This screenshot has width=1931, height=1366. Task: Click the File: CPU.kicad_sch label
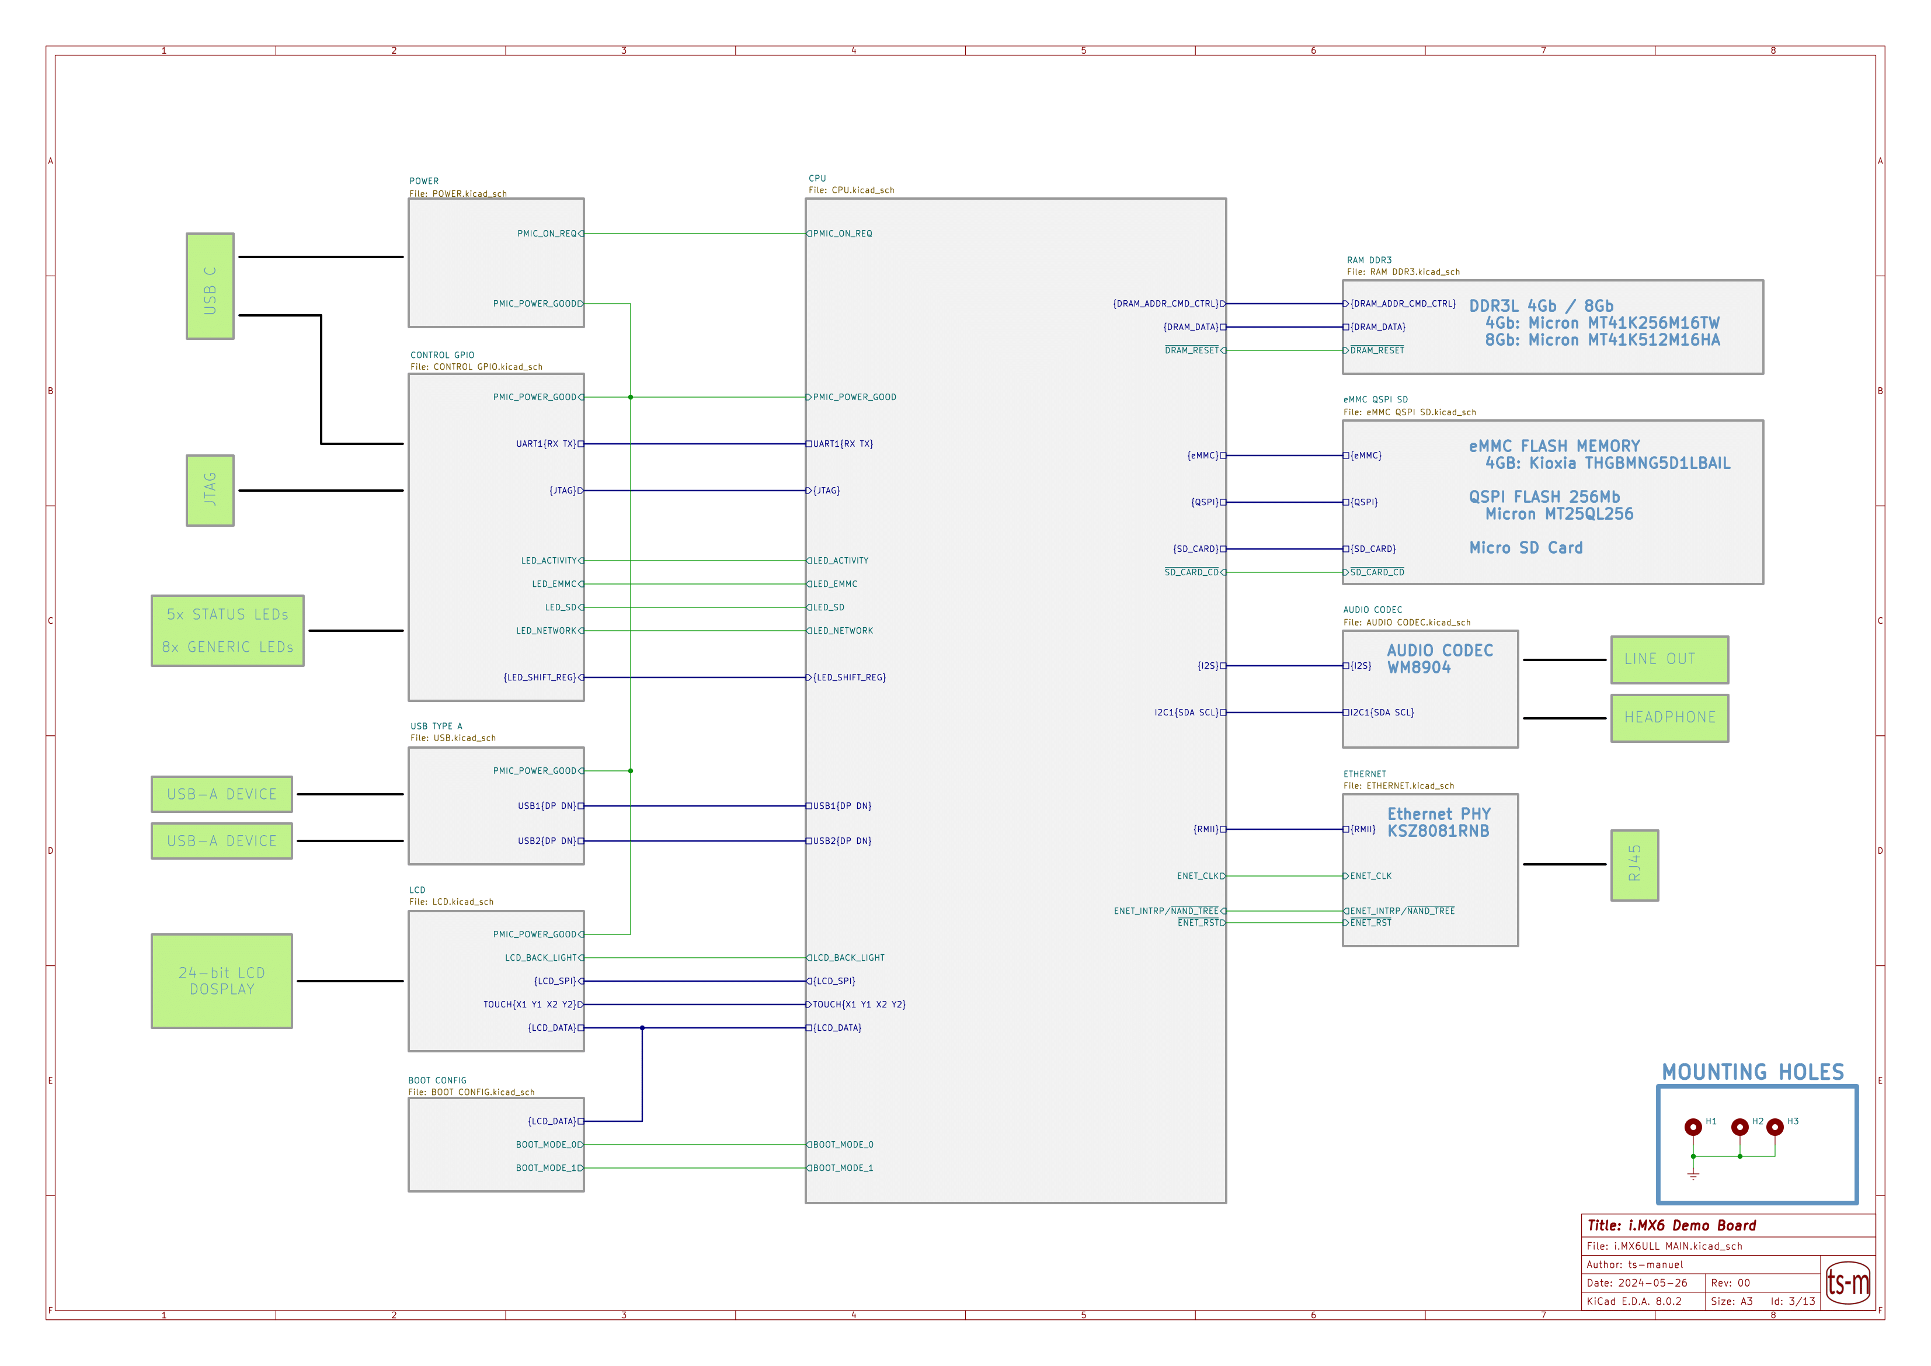point(851,190)
